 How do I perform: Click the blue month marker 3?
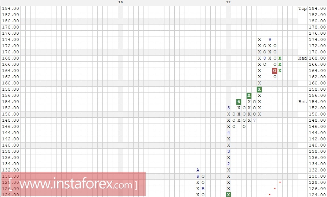coord(229,151)
